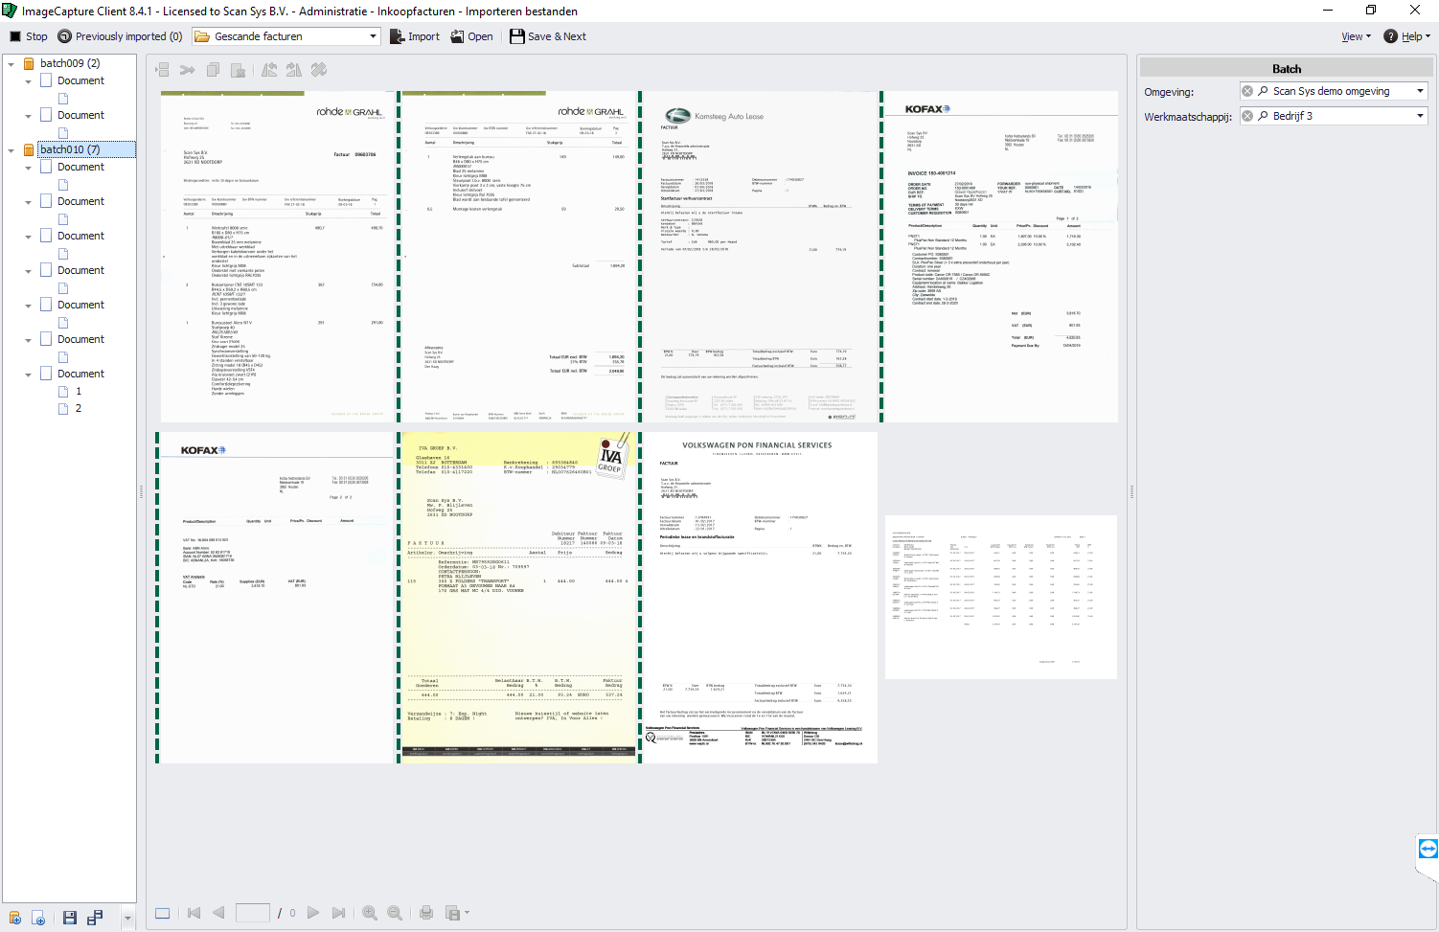Click the auto-rotate deskew icon
The image size is (1439, 932).
point(319,70)
